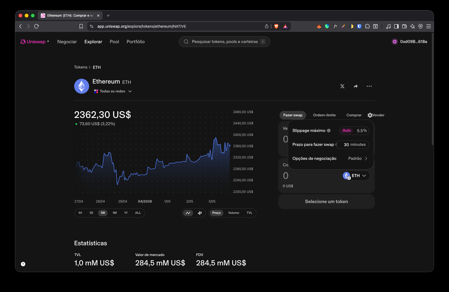
Task: Open the media music note control
Action: [388, 26]
